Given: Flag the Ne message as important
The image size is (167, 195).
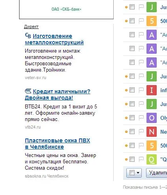Looking at the screenshot, I should coord(141,132).
